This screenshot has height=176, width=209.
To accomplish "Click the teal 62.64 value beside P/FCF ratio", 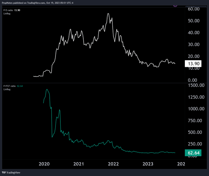I will point(21,86).
